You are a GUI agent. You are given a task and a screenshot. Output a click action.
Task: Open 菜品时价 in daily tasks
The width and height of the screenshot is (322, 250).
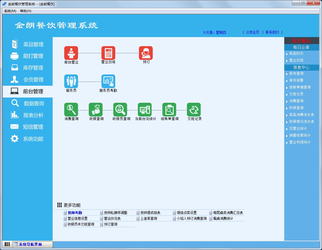296,53
